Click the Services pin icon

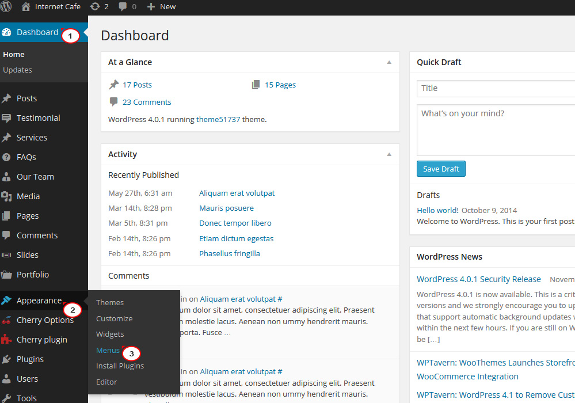coord(6,138)
